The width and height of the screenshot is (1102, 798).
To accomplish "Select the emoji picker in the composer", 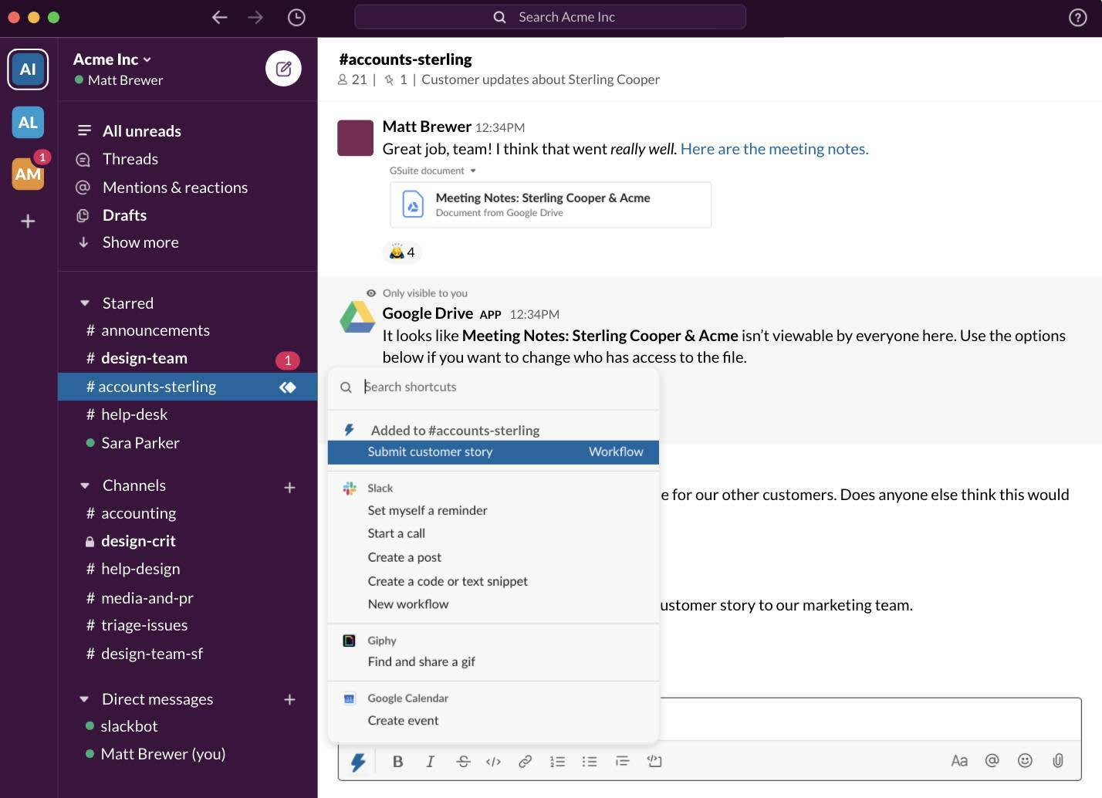I will 1025,761.
